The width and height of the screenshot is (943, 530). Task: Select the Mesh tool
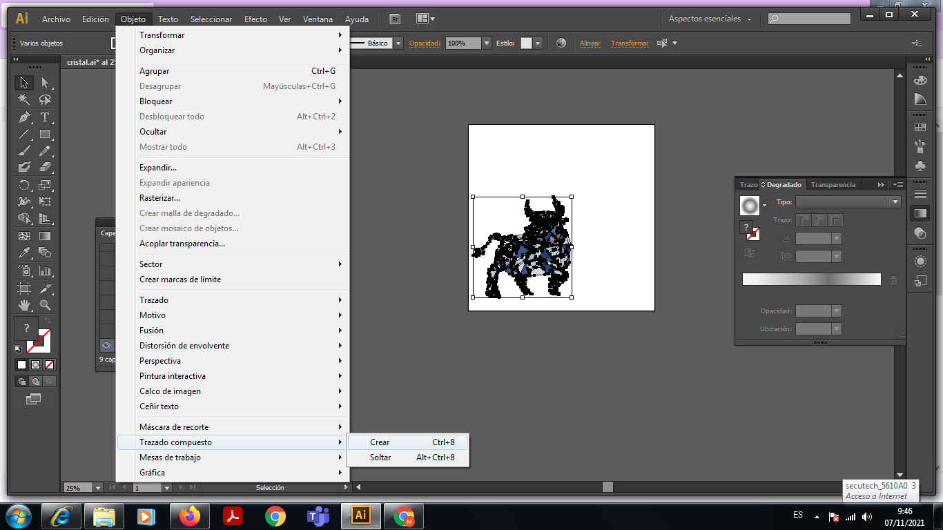(x=24, y=236)
